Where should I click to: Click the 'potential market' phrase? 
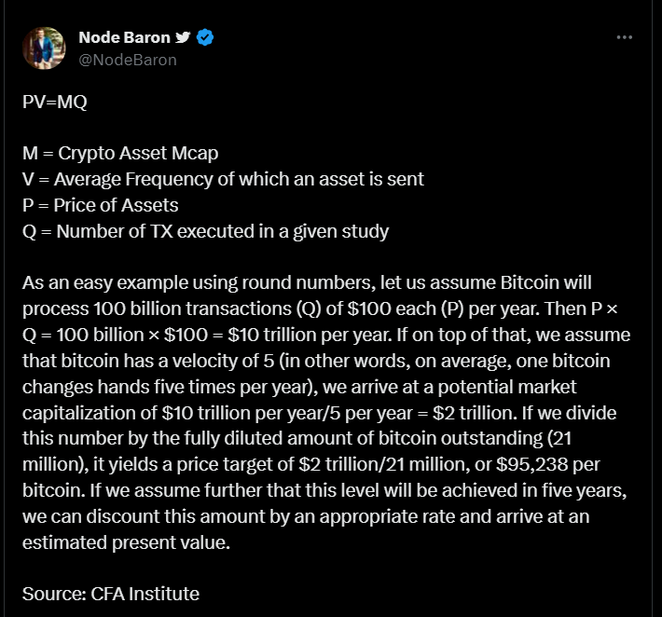coord(506,387)
